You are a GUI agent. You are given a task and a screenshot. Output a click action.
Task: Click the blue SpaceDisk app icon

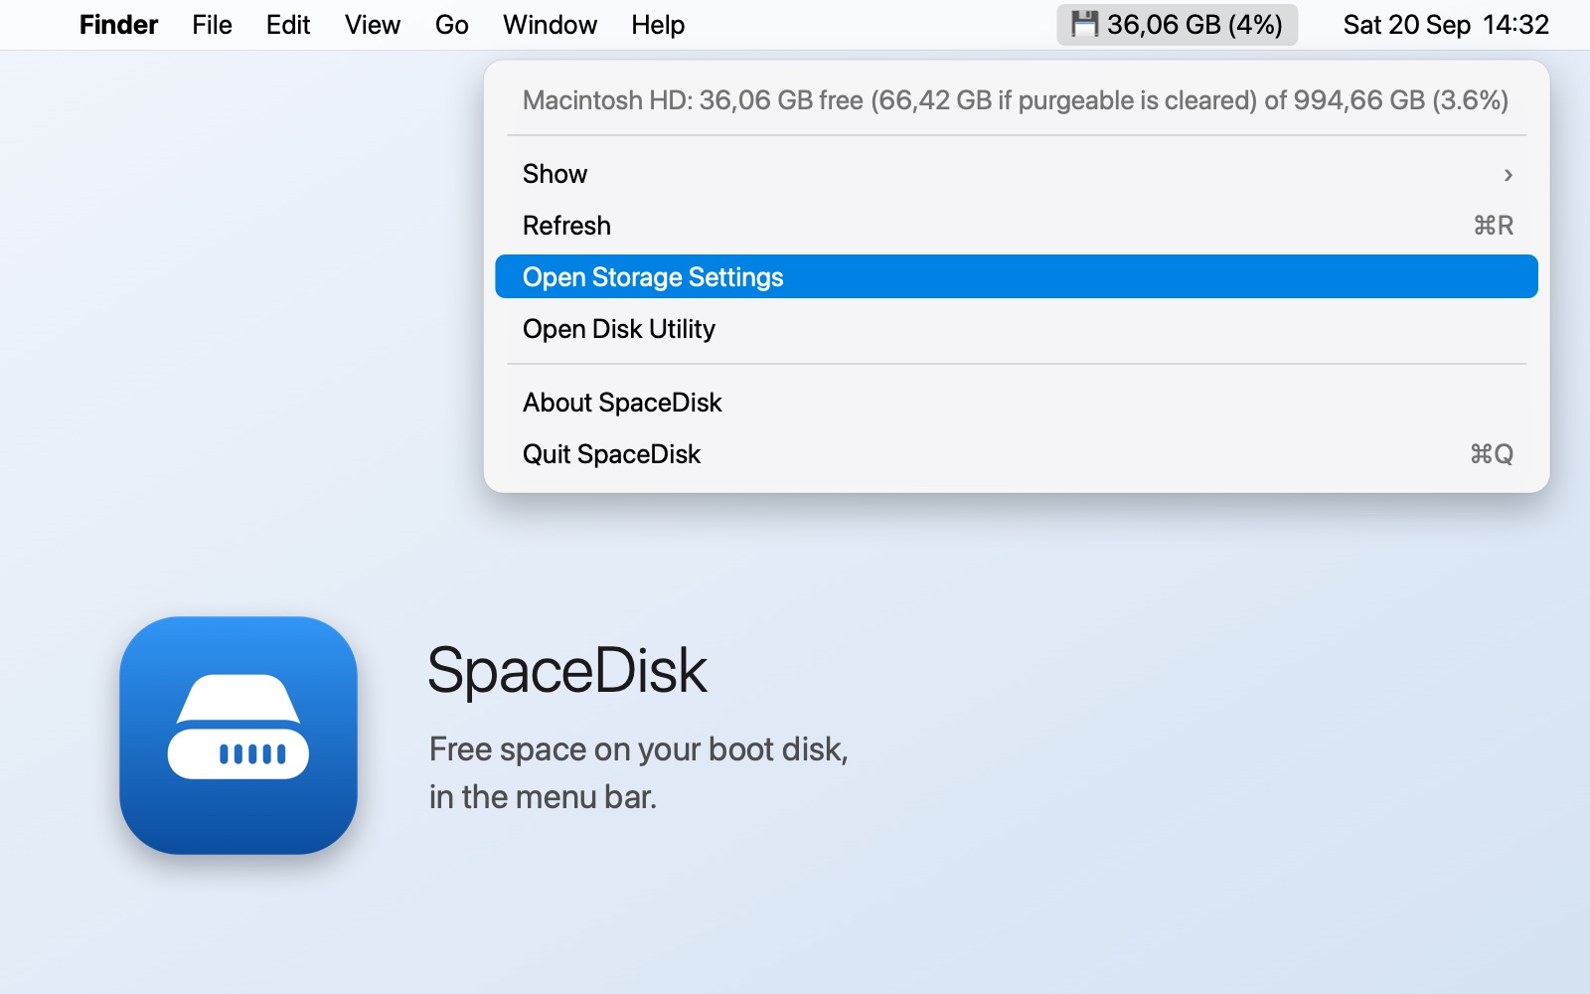(238, 736)
